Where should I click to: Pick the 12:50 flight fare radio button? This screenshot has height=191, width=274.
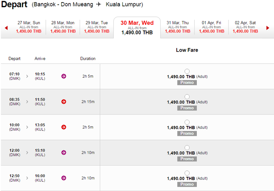187,173
